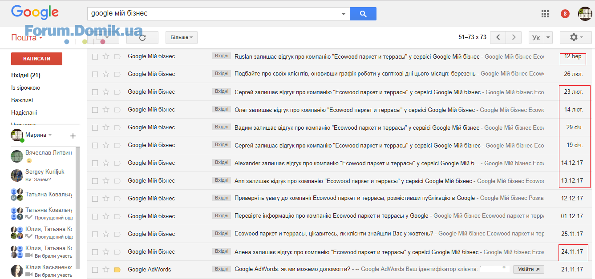Viewport: 595px width, 279px height.
Task: Click the Увійти button in AdWords email
Action: tap(528, 269)
